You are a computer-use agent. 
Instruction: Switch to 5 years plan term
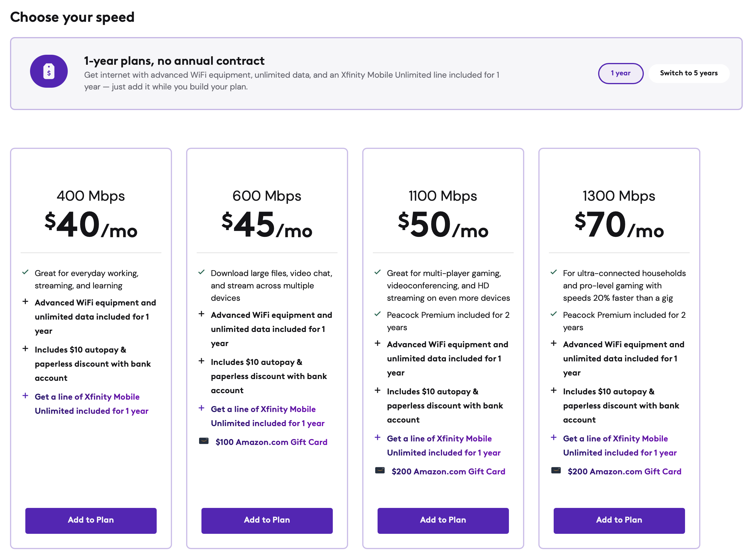coord(689,73)
